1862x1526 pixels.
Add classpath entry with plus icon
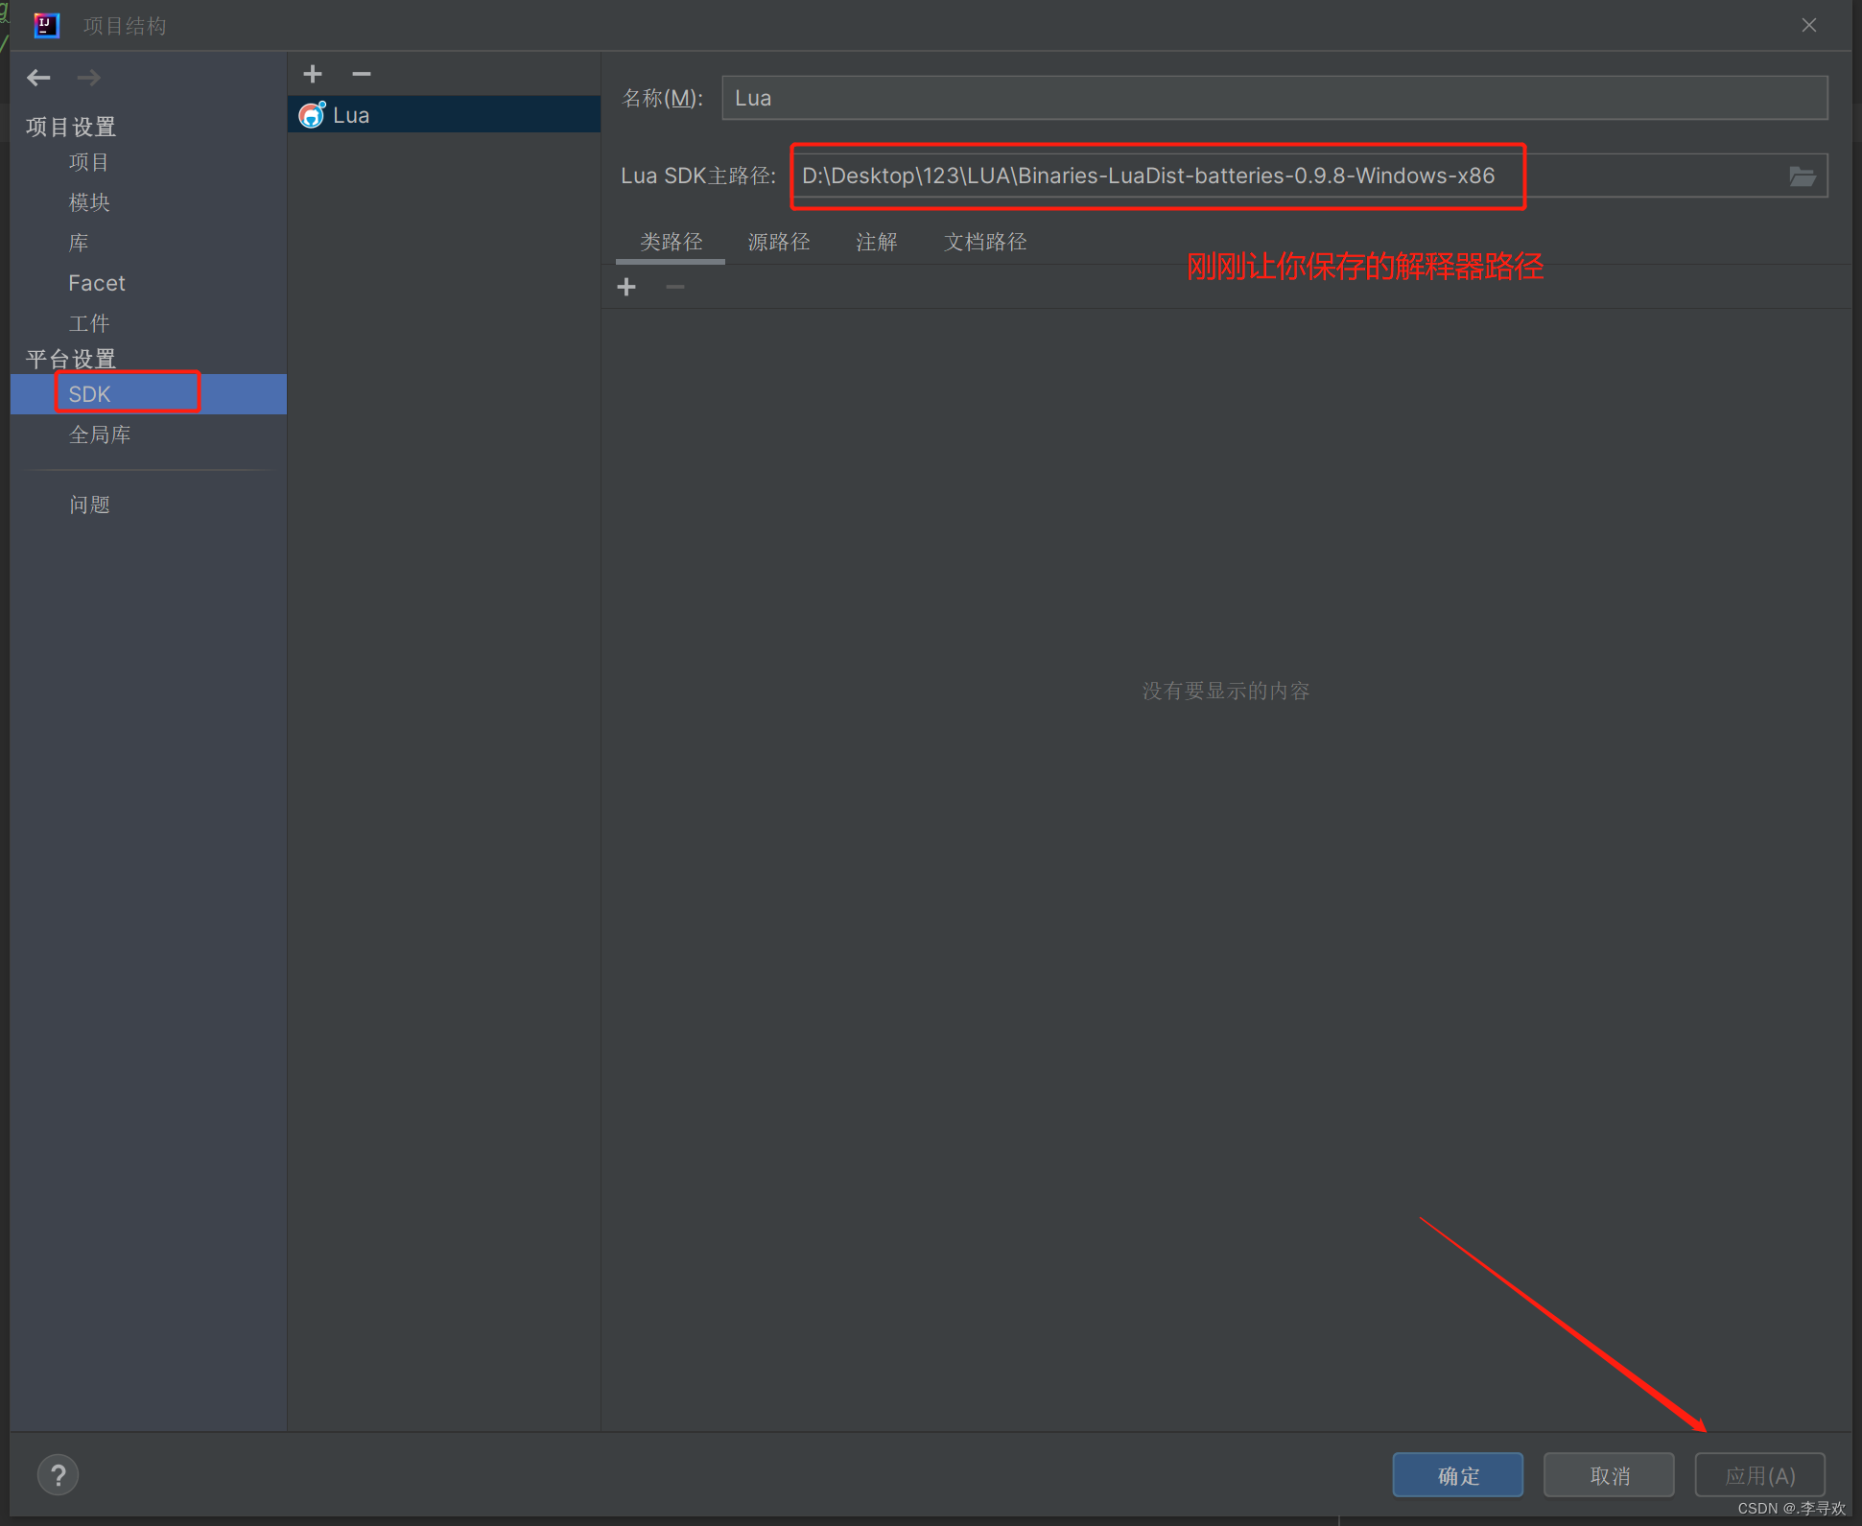626,287
